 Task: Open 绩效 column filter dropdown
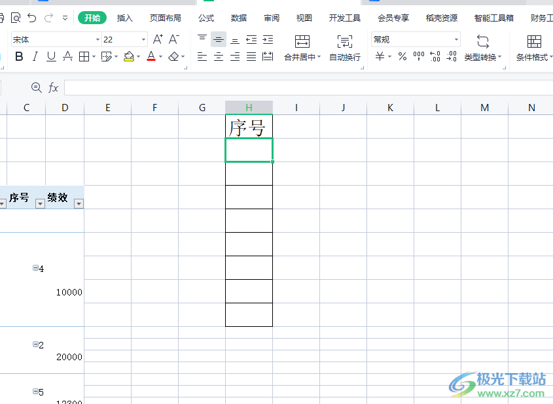point(79,203)
